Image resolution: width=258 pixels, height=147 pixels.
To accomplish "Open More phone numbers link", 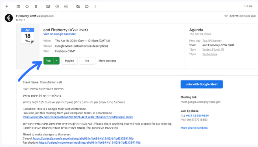I will pyautogui.click(x=194, y=128).
